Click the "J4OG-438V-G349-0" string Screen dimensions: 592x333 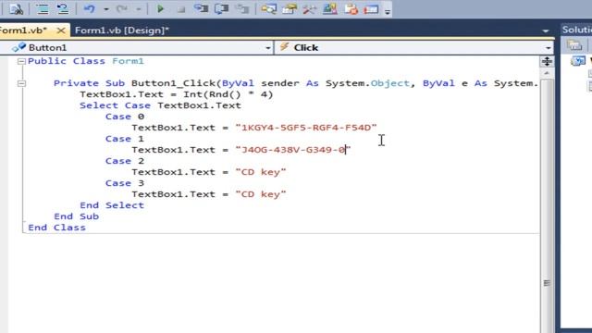293,150
